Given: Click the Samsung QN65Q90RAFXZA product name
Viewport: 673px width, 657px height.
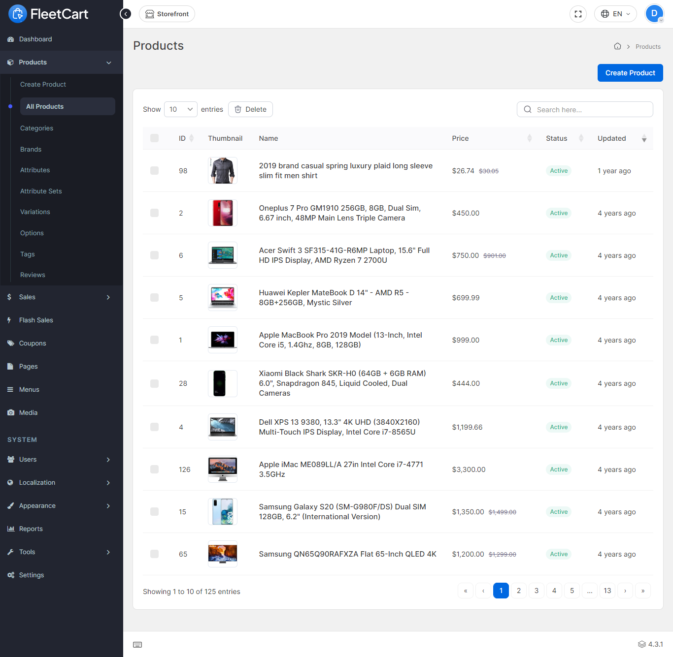Looking at the screenshot, I should [x=348, y=554].
